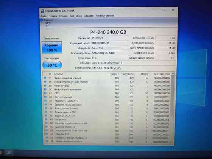212x159 pixels.
Task: Click the P4-240 240,0 GB drive title
Action: [x=108, y=32]
